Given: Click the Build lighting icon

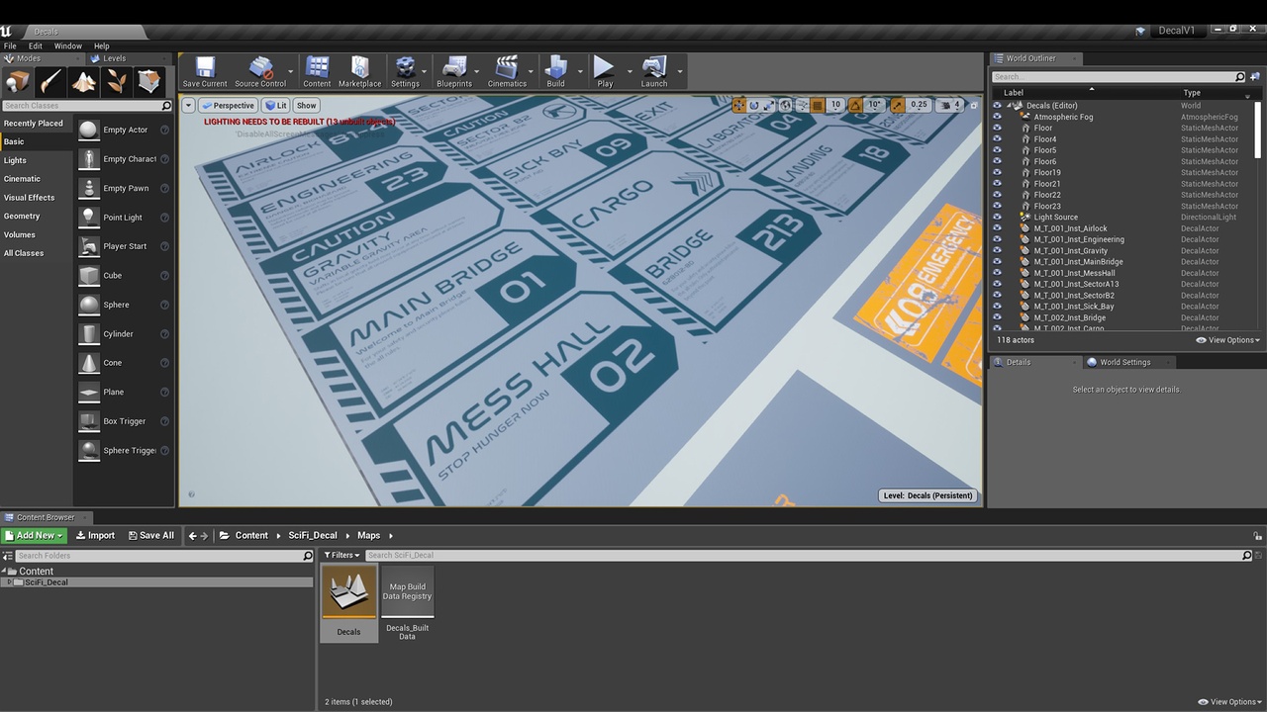Looking at the screenshot, I should 555,72.
